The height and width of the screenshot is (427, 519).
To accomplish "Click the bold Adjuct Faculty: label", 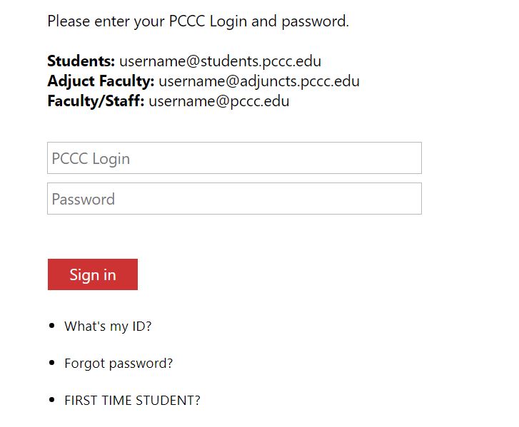I will coord(101,81).
